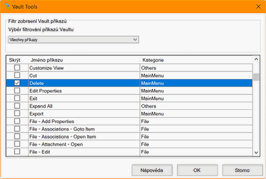Click the Vault Tools app icon in title bar
The height and width of the screenshot is (179, 266).
coord(7,6)
